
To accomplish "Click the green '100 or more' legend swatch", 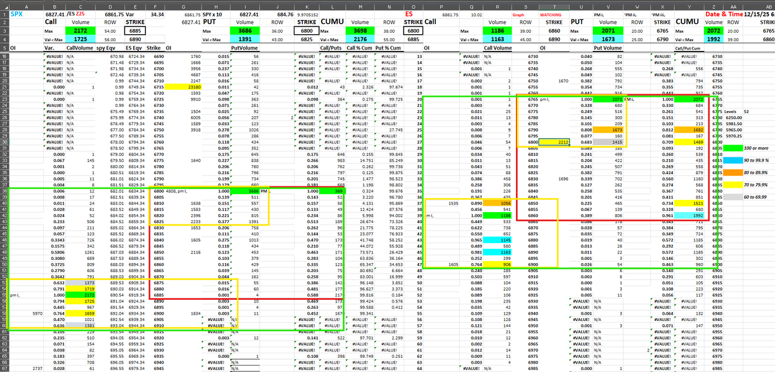I will pyautogui.click(x=732, y=149).
